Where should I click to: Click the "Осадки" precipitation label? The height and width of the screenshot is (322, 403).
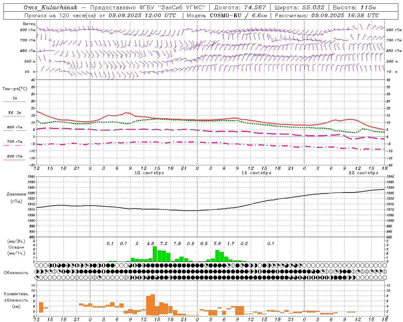pos(16,247)
